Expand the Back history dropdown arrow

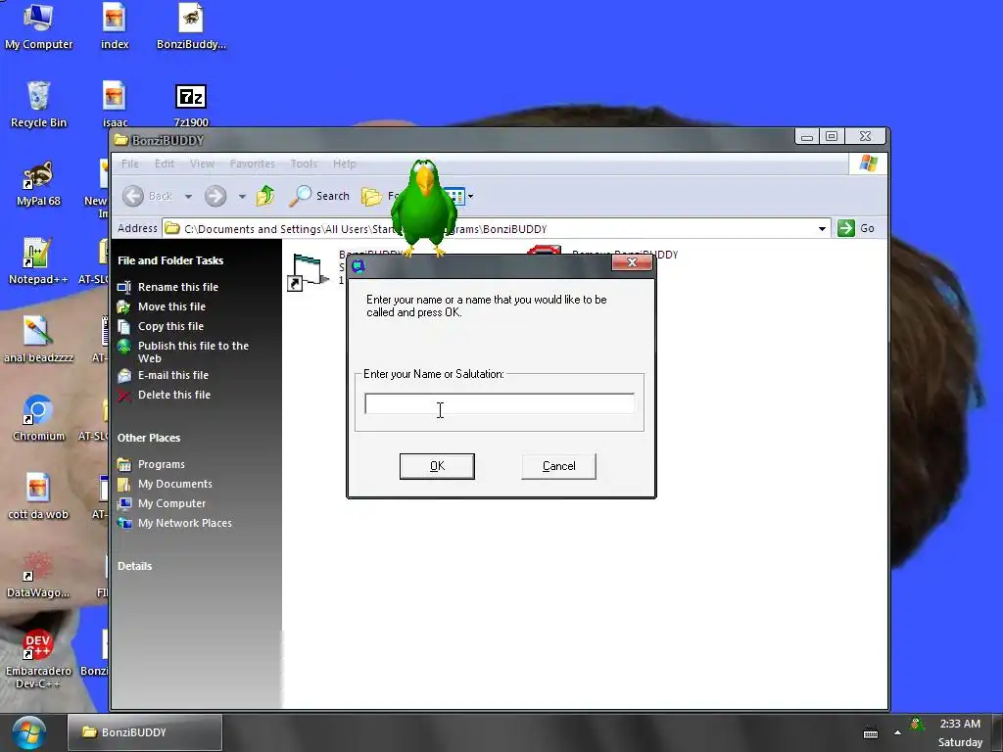(188, 196)
